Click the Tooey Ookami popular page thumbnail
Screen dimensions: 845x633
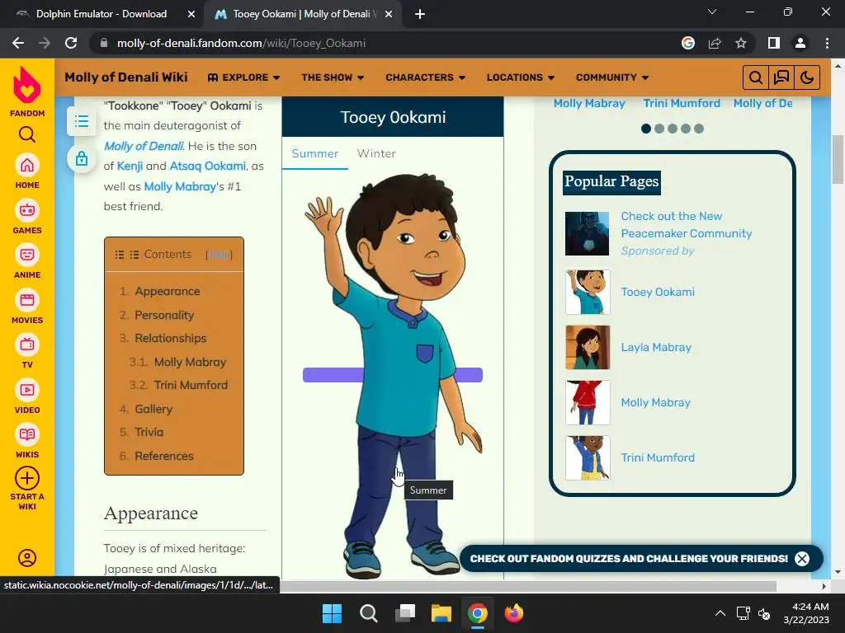point(588,292)
